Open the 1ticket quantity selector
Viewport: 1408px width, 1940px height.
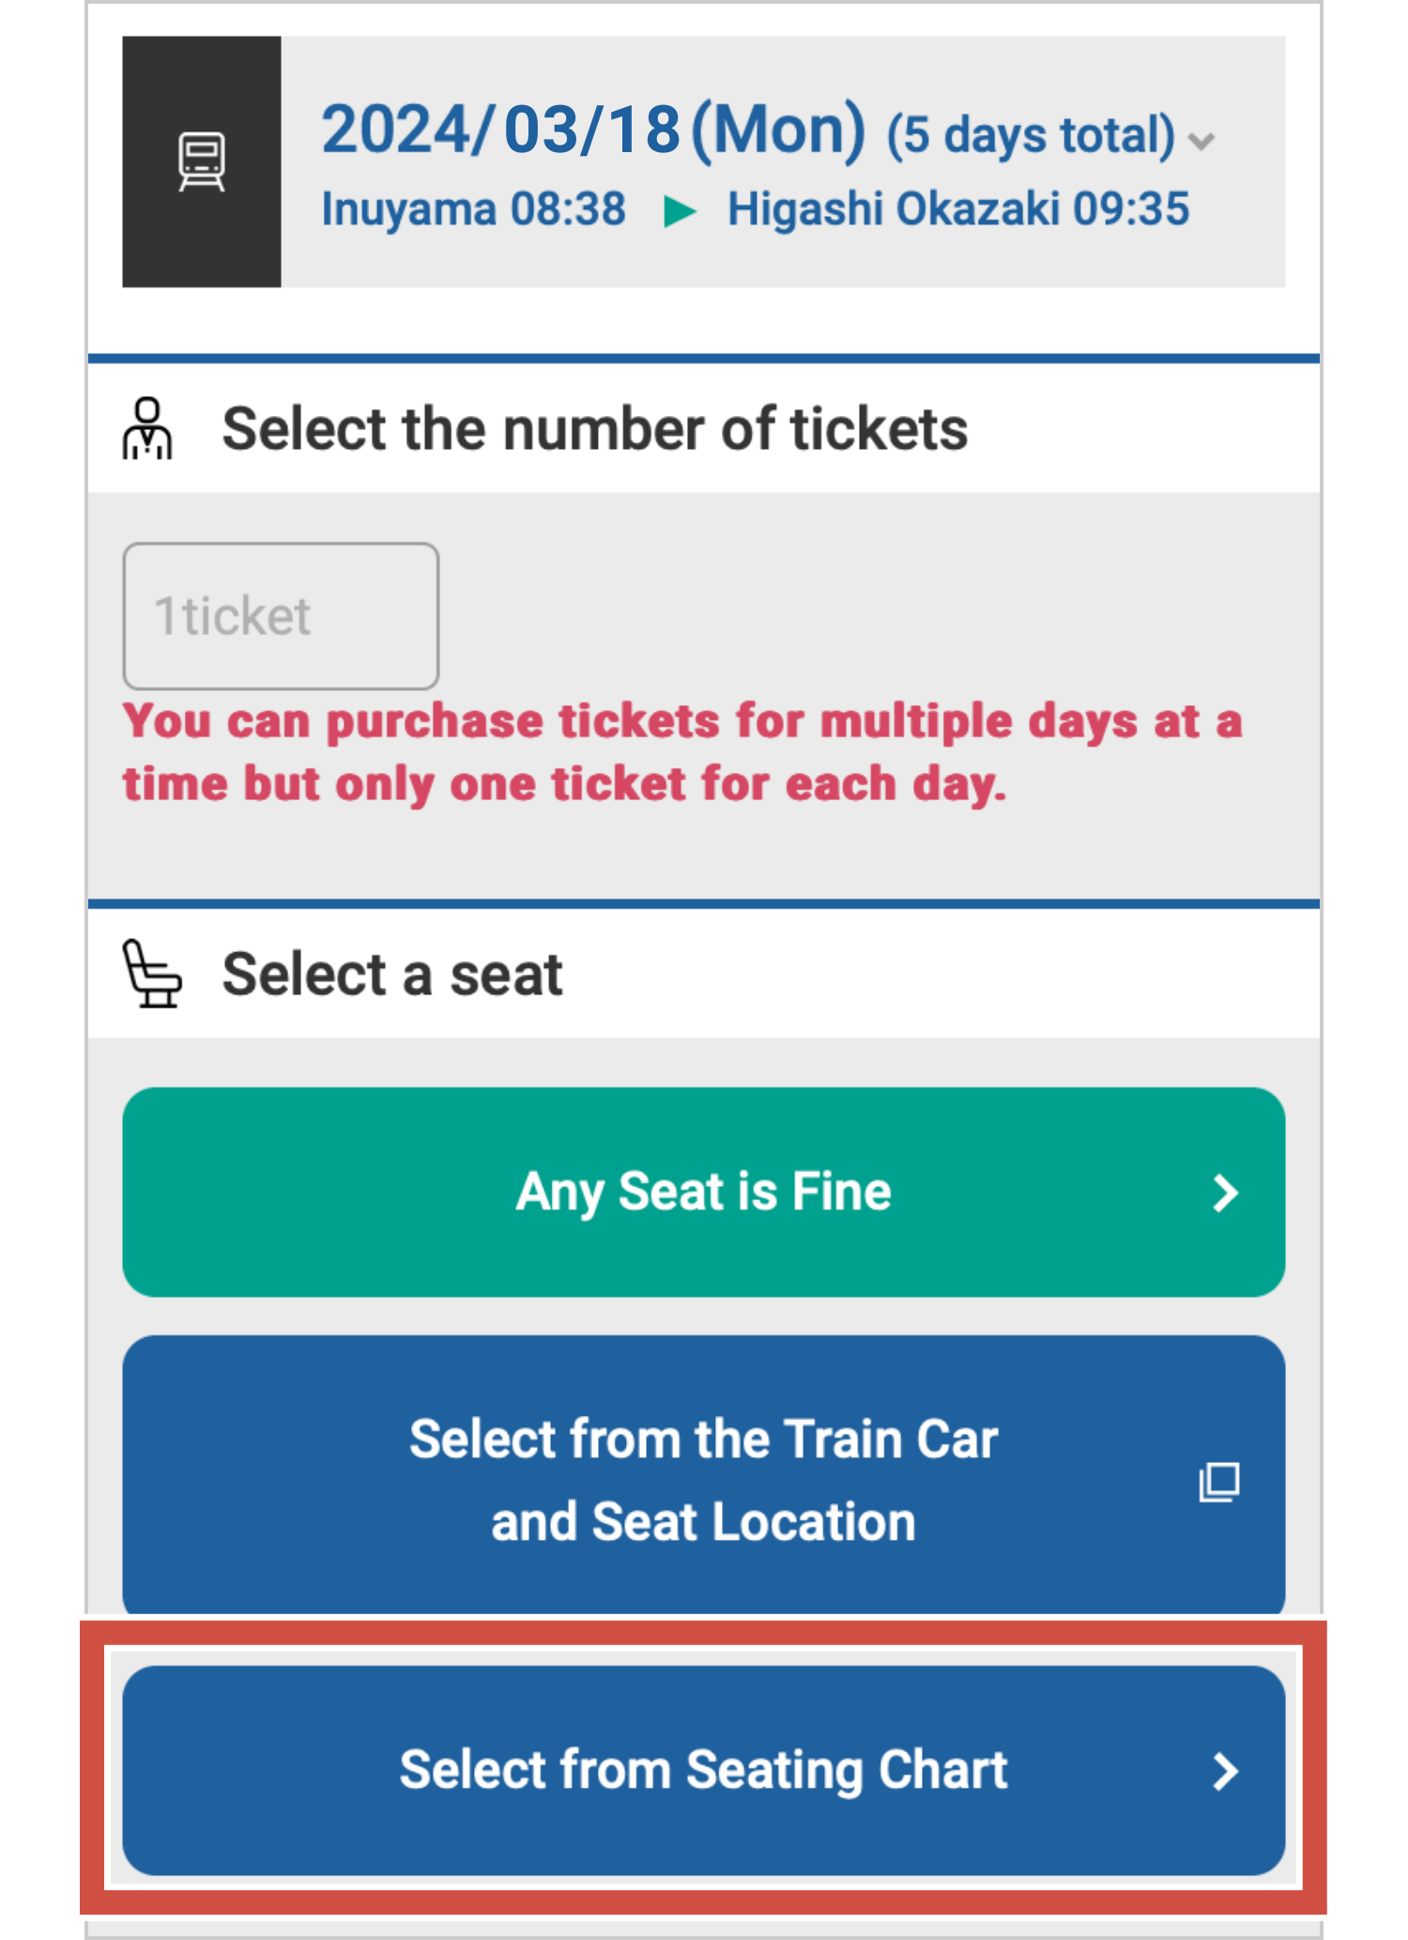[281, 616]
